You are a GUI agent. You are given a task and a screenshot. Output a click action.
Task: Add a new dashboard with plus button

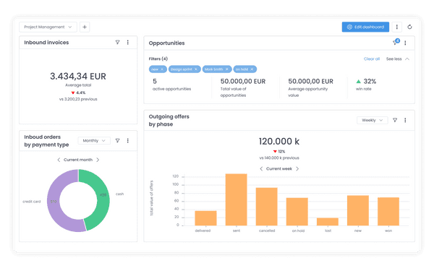tap(85, 27)
